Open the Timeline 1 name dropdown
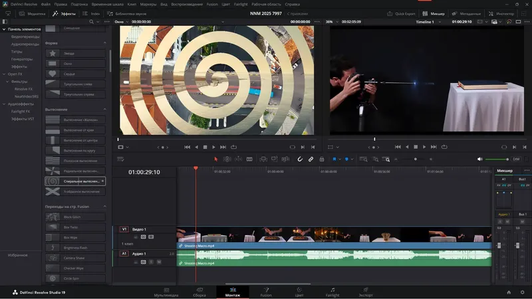This screenshot has height=299, width=532. click(428, 22)
